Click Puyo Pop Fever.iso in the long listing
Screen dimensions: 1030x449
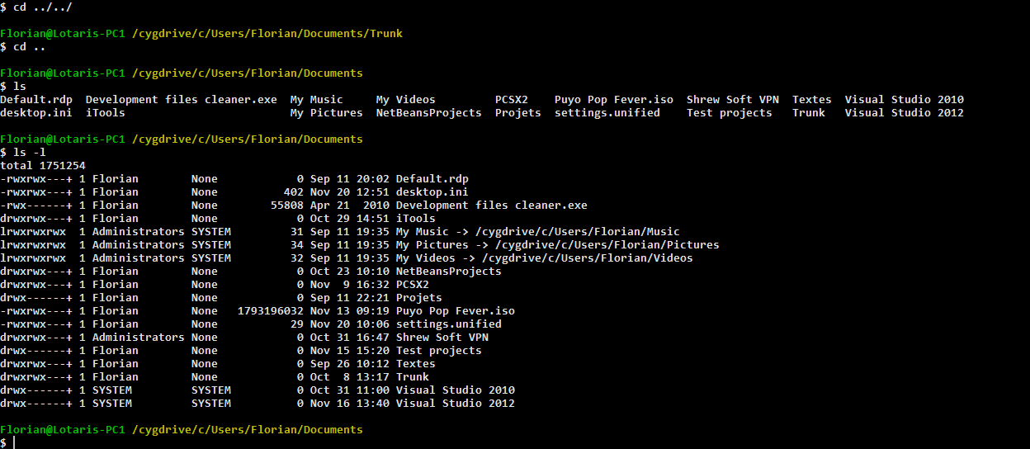coord(455,311)
